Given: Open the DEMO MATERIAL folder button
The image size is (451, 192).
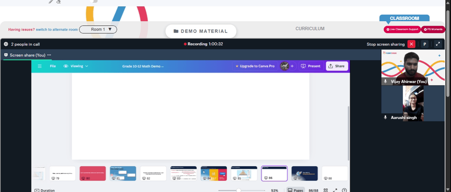Looking at the screenshot, I should (x=201, y=31).
